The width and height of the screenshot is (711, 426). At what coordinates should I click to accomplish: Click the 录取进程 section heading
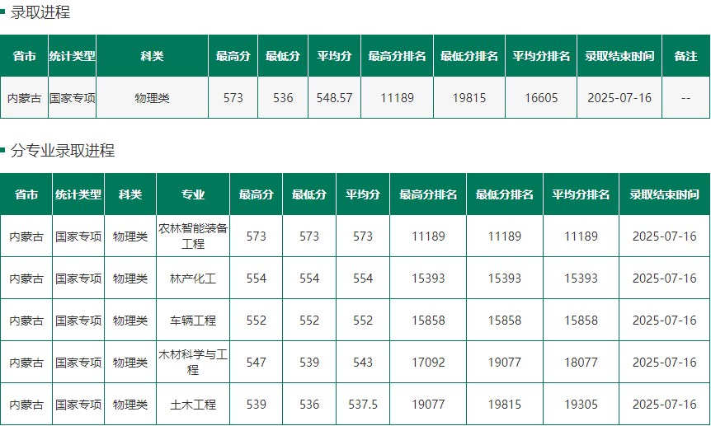click(40, 12)
